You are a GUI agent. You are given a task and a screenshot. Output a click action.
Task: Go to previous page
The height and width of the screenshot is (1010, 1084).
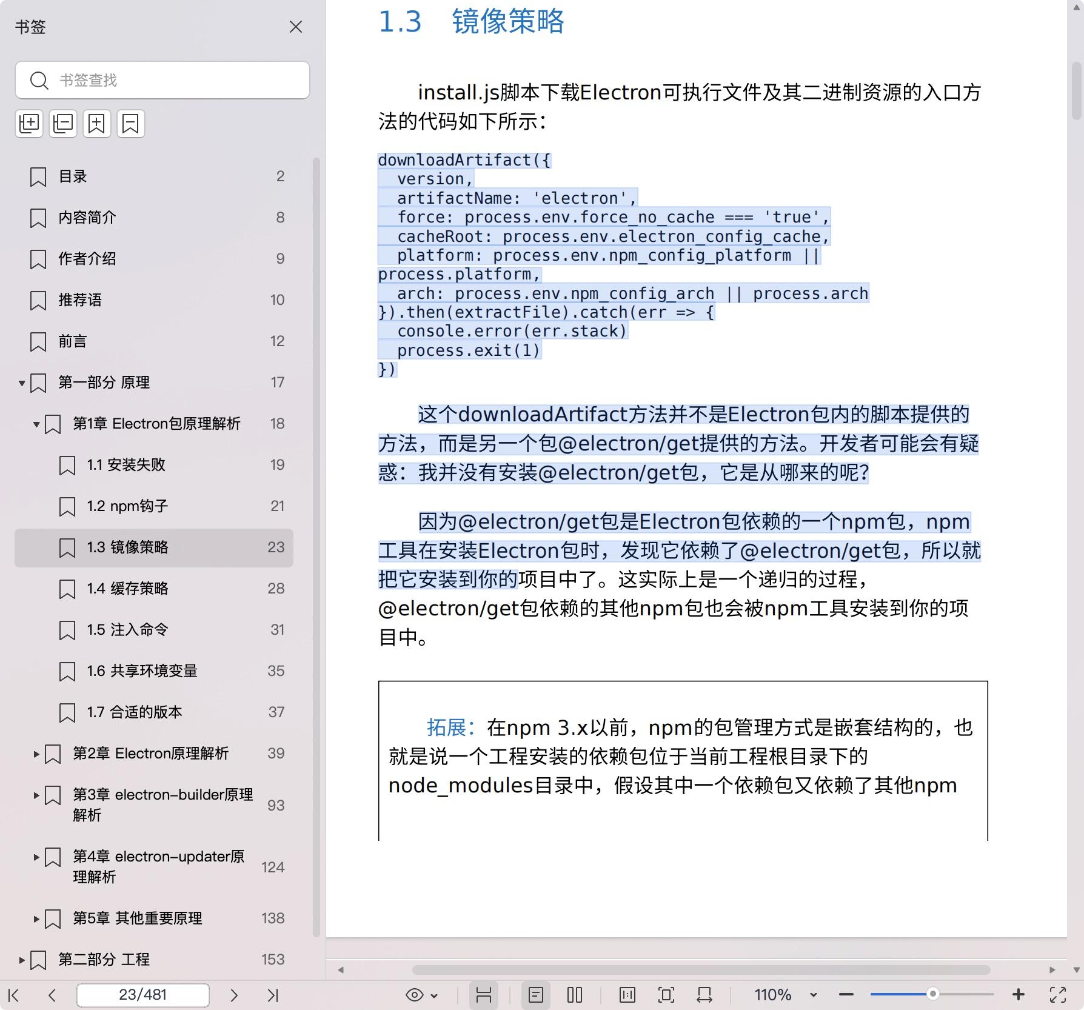point(52,995)
